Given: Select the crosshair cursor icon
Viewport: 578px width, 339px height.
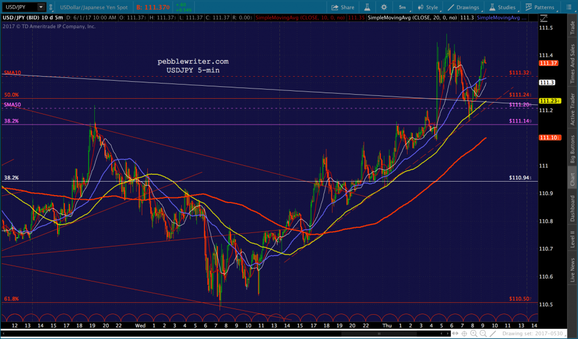Looking at the screenshot, I should pyautogui.click(x=465, y=333).
